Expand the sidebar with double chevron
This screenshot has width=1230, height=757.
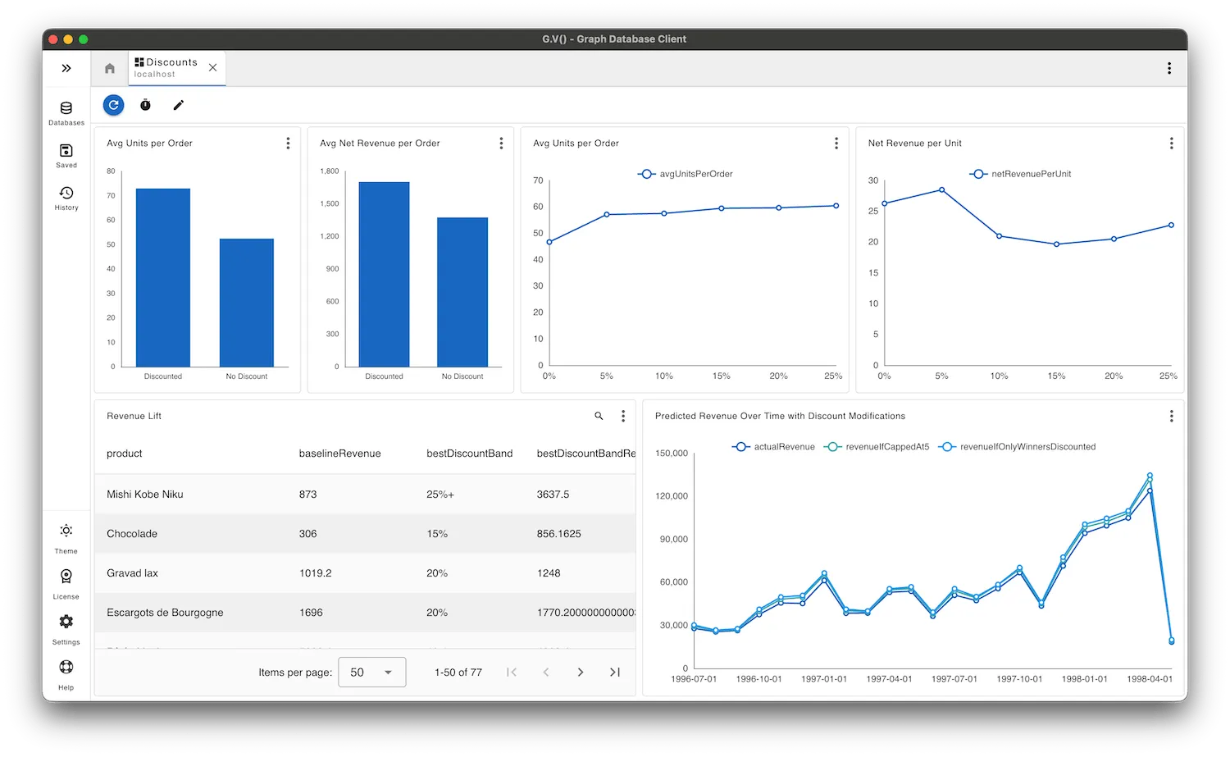(66, 68)
